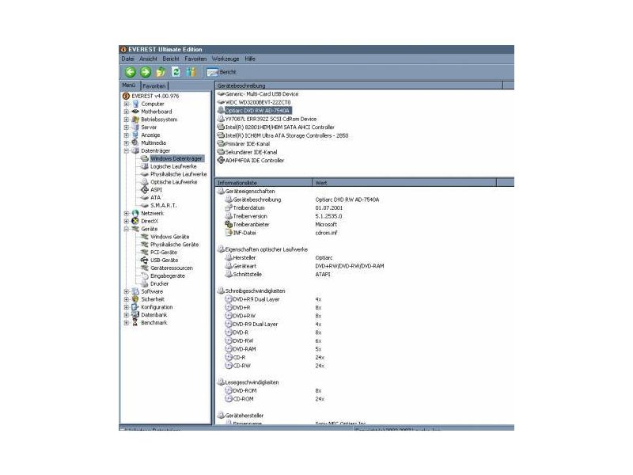Click the user manager toolbar icon
Screen dimensions: 633x475
click(191, 72)
